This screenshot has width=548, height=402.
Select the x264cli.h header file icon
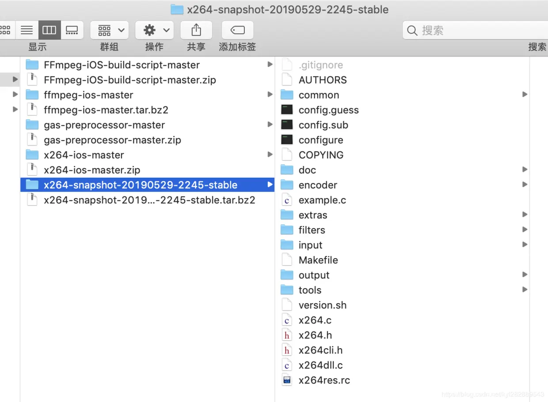[x=287, y=350]
